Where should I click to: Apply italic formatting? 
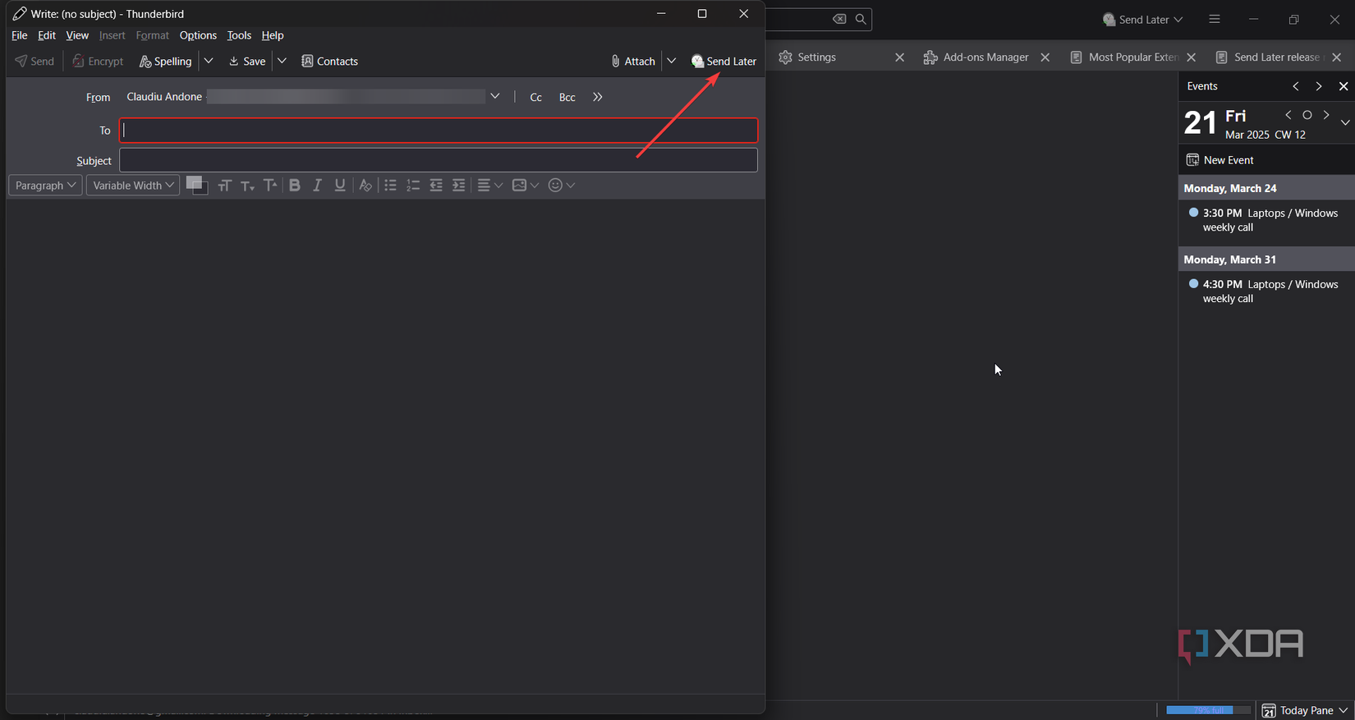click(317, 186)
